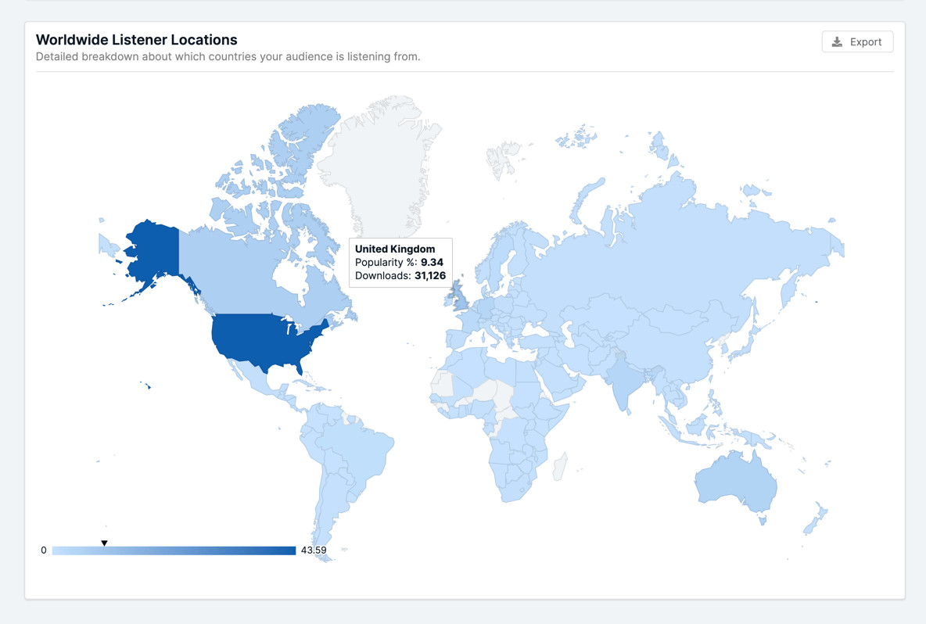Click the triangle marker above the legend
Viewport: 926px width, 624px height.
click(104, 541)
